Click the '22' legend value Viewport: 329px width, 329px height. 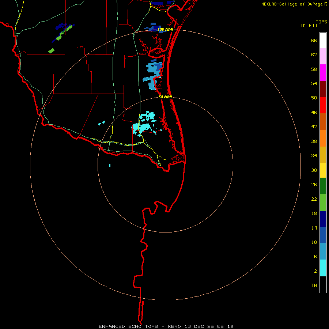(x=314, y=199)
